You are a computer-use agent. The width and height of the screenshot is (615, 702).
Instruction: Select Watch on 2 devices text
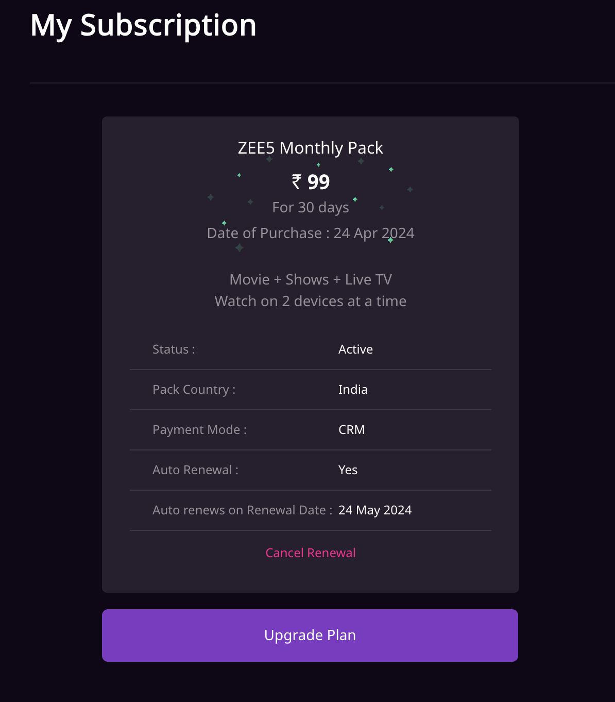coord(310,301)
